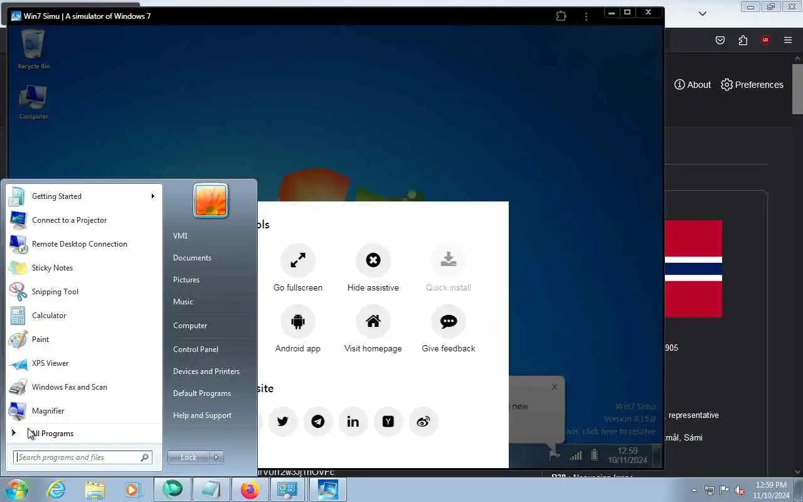Viewport: 803px width, 502px height.
Task: Click the Go fullscreen arrows icon
Action: 298,260
